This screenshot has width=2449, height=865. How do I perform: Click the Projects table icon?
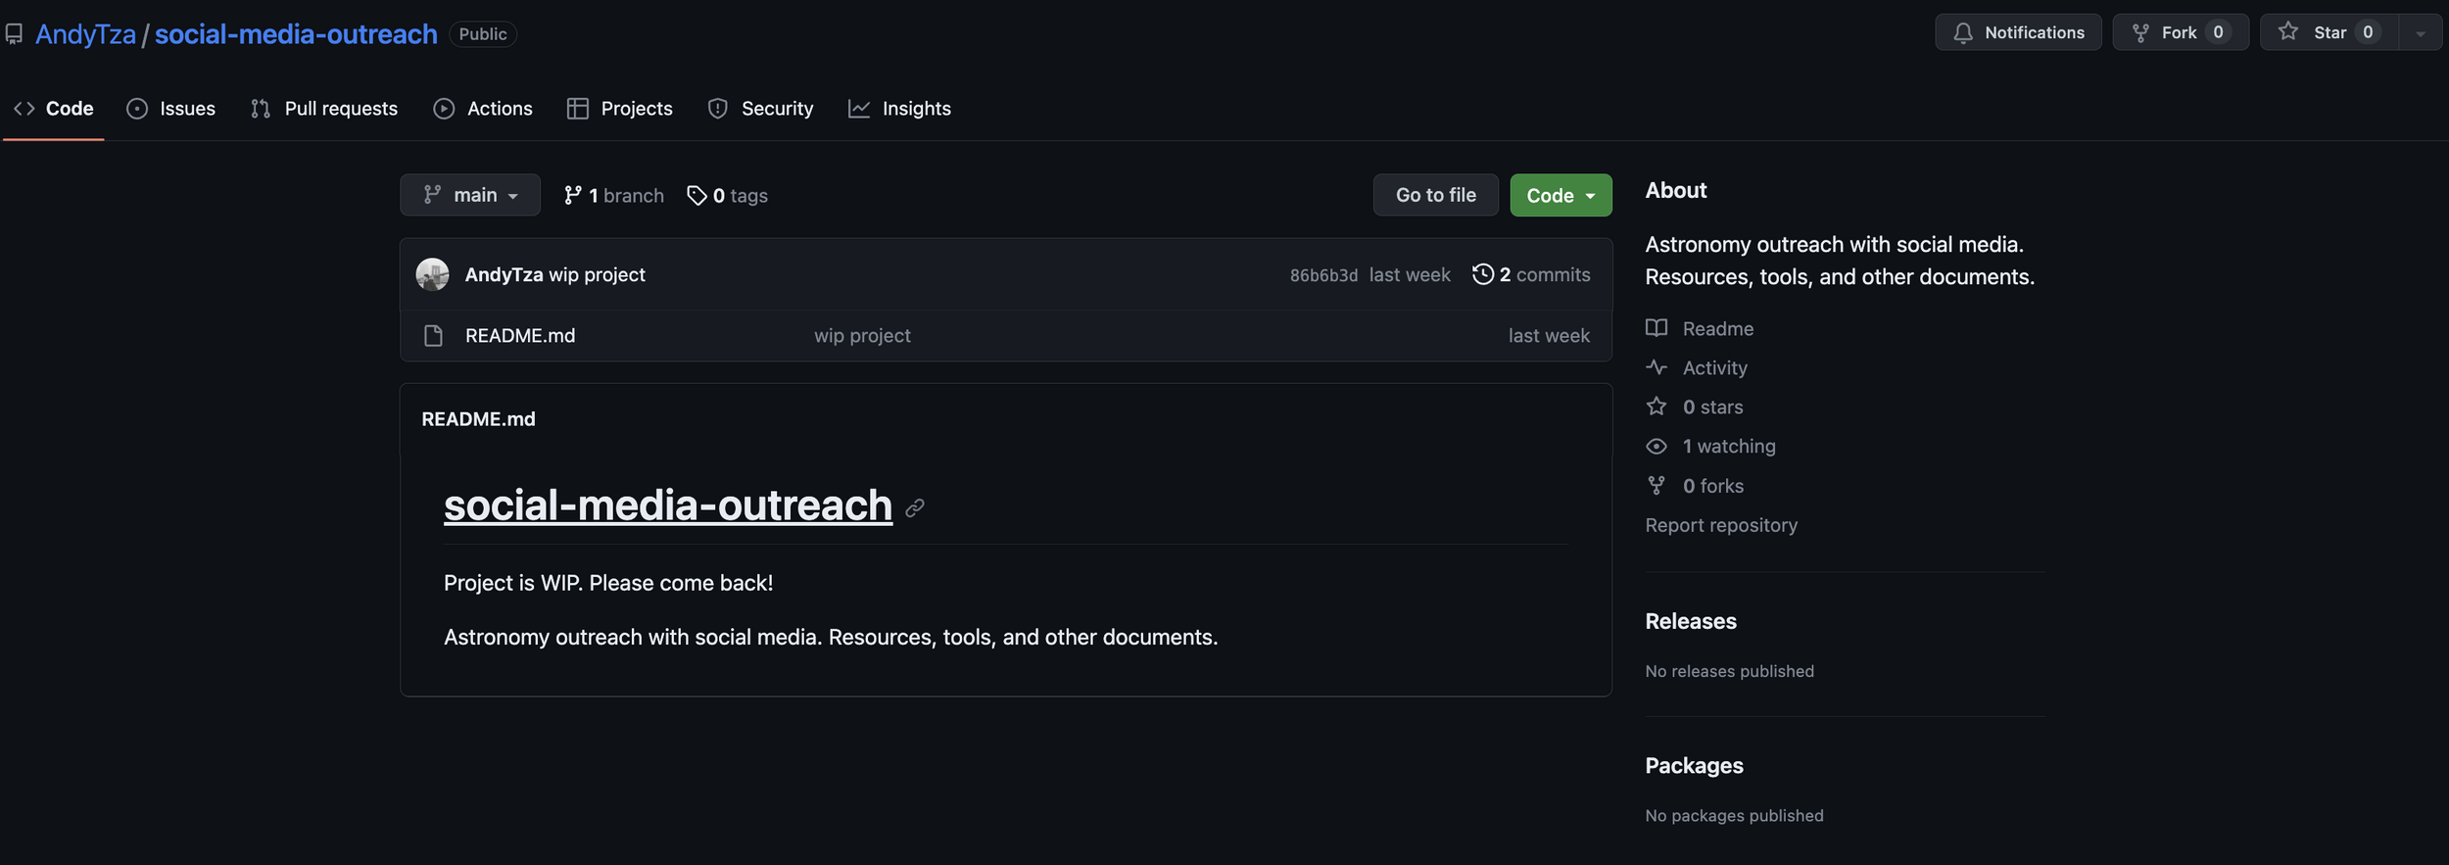point(578,109)
